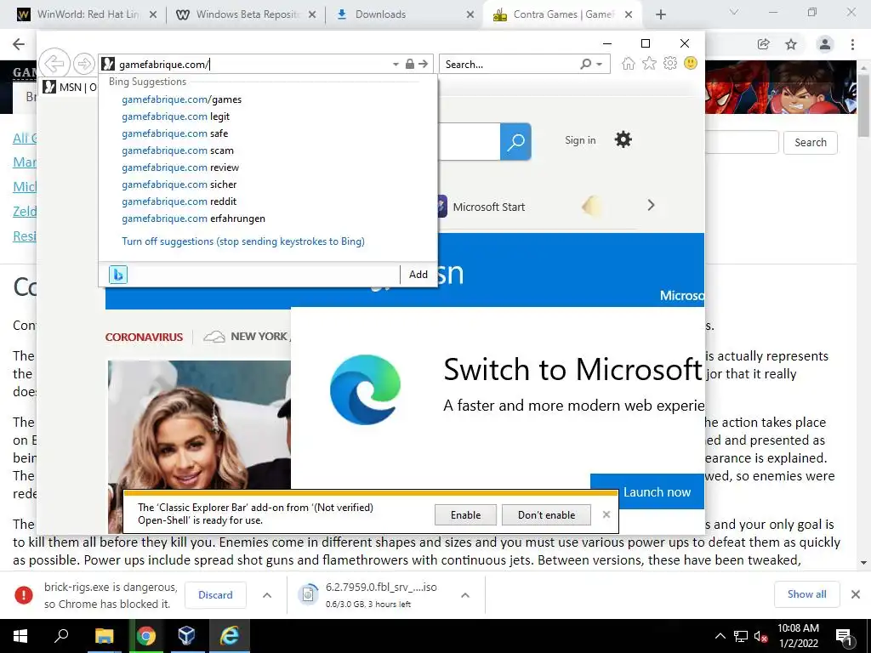Select suggestion gamefabrique.com legit

click(175, 116)
